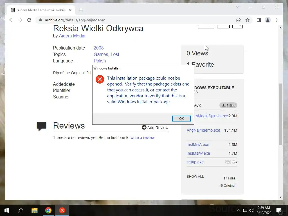
Task: Click the Windows Installer error taskbar icon
Action: point(62,210)
